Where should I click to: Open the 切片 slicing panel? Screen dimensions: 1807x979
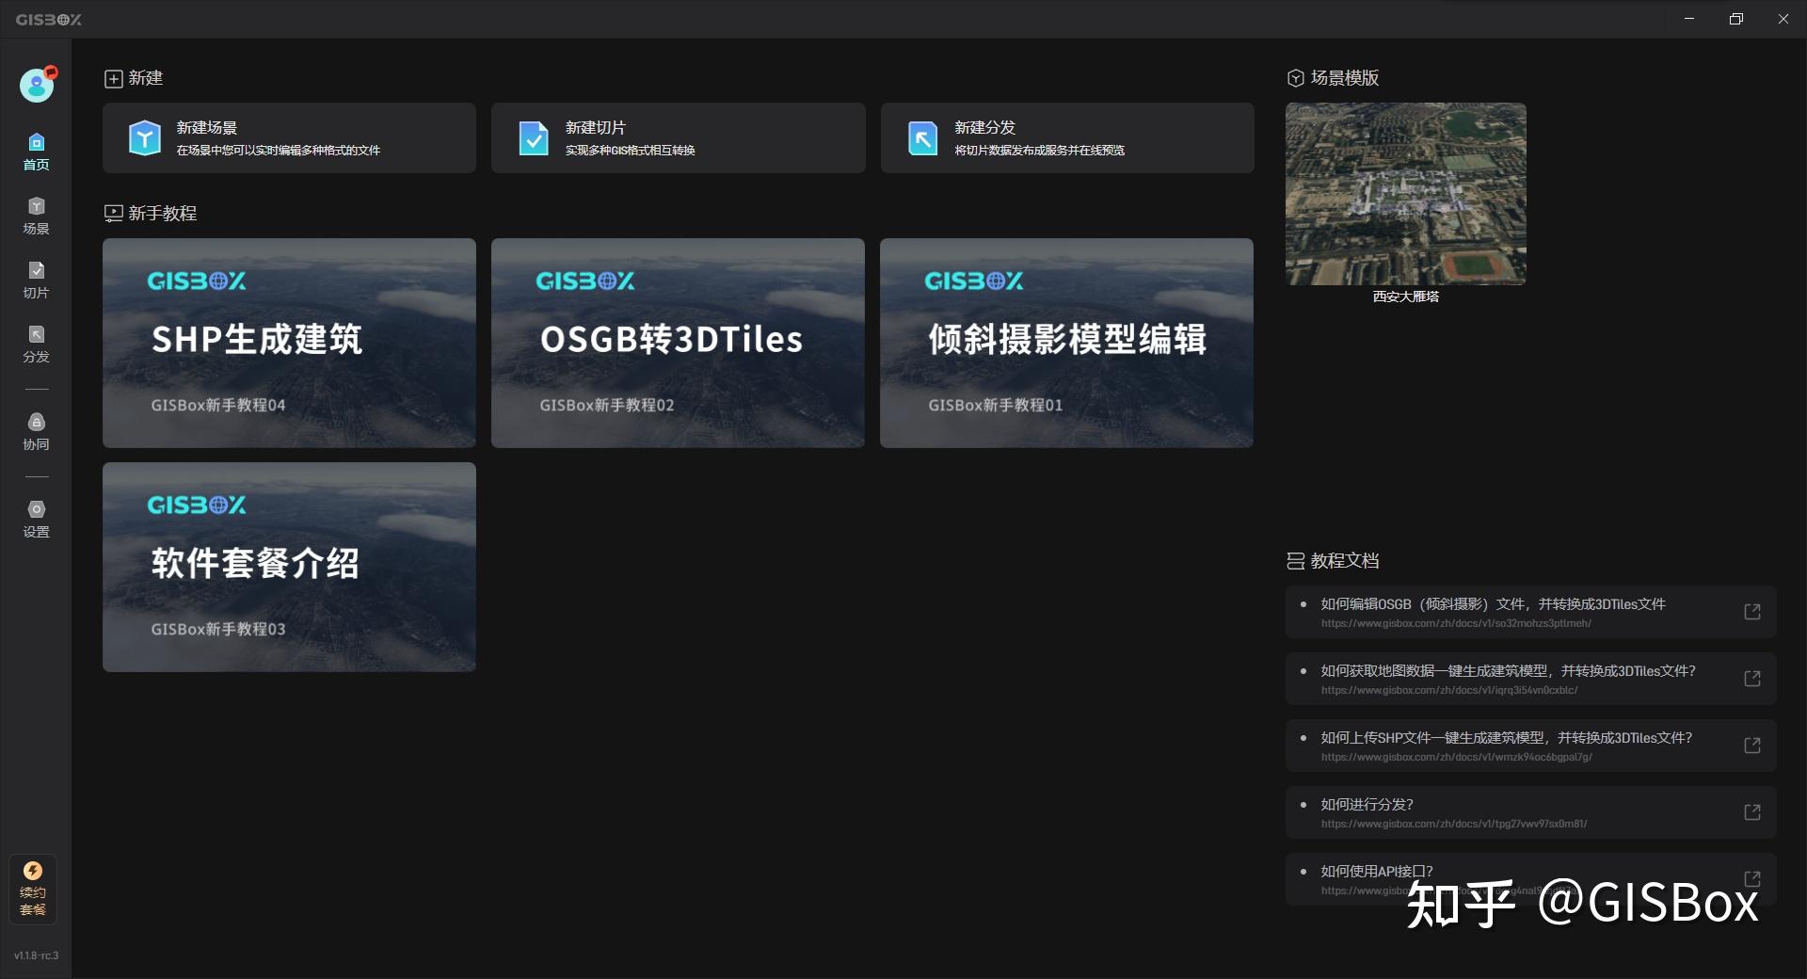(x=36, y=280)
